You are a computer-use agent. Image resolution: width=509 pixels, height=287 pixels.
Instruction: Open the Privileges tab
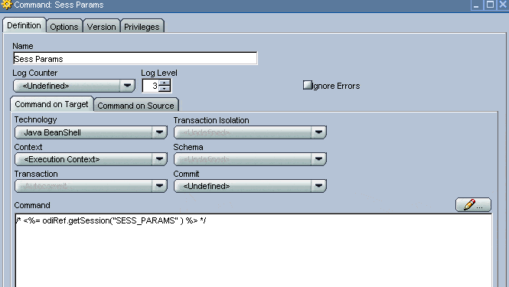point(142,27)
